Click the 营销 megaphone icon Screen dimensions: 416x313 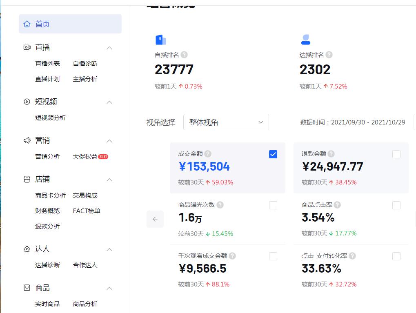[x=26, y=140]
